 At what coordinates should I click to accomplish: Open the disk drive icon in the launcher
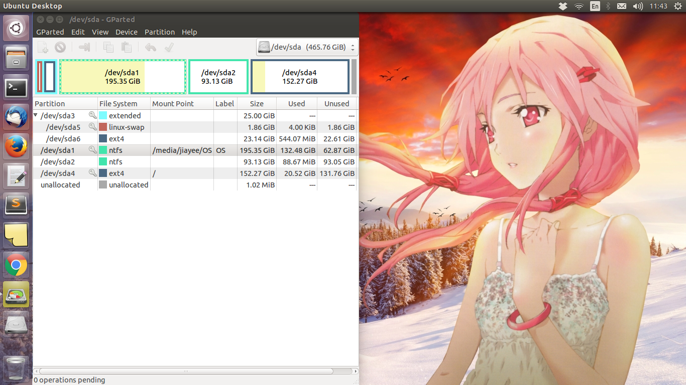16,324
